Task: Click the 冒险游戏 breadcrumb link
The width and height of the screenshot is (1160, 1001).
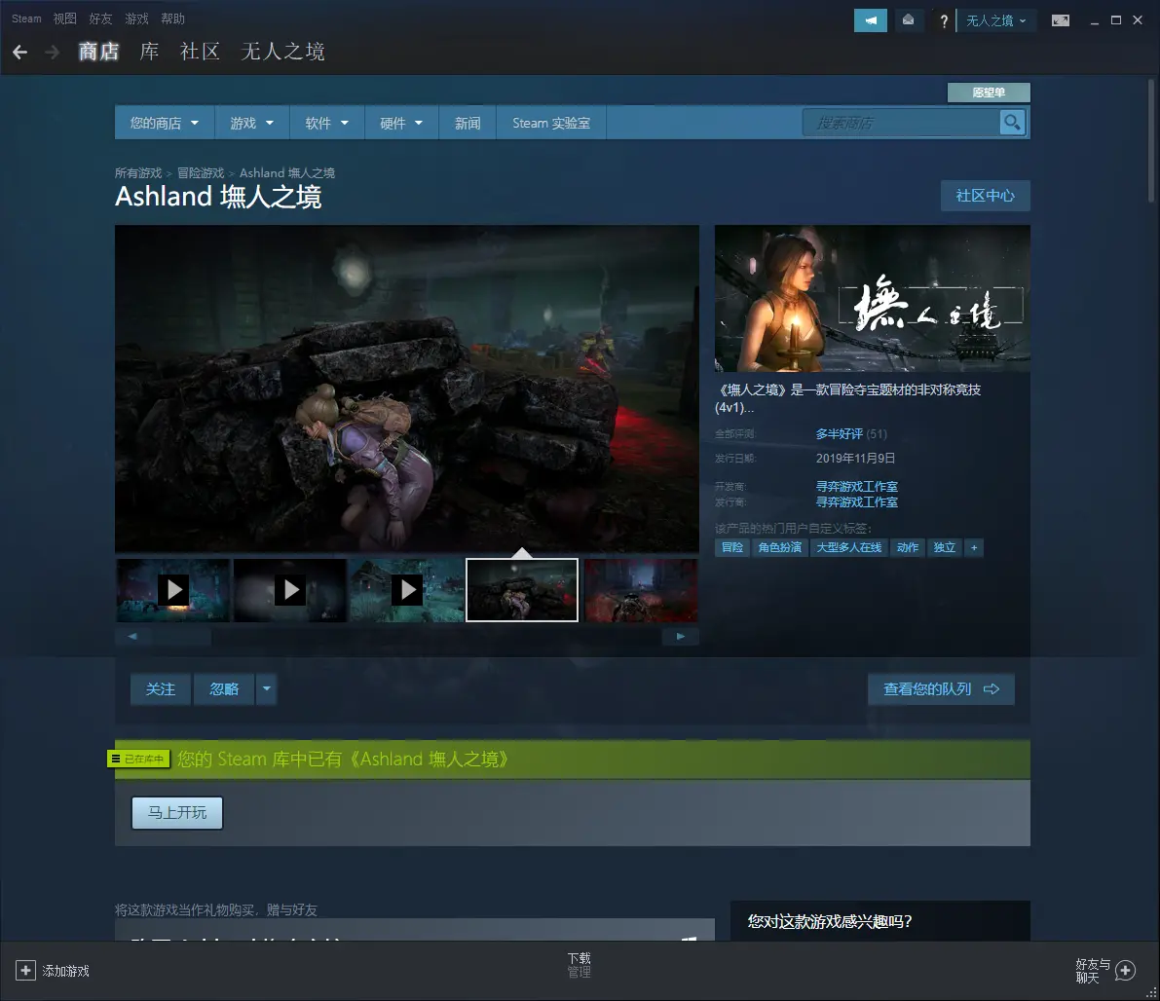Action: [x=201, y=173]
